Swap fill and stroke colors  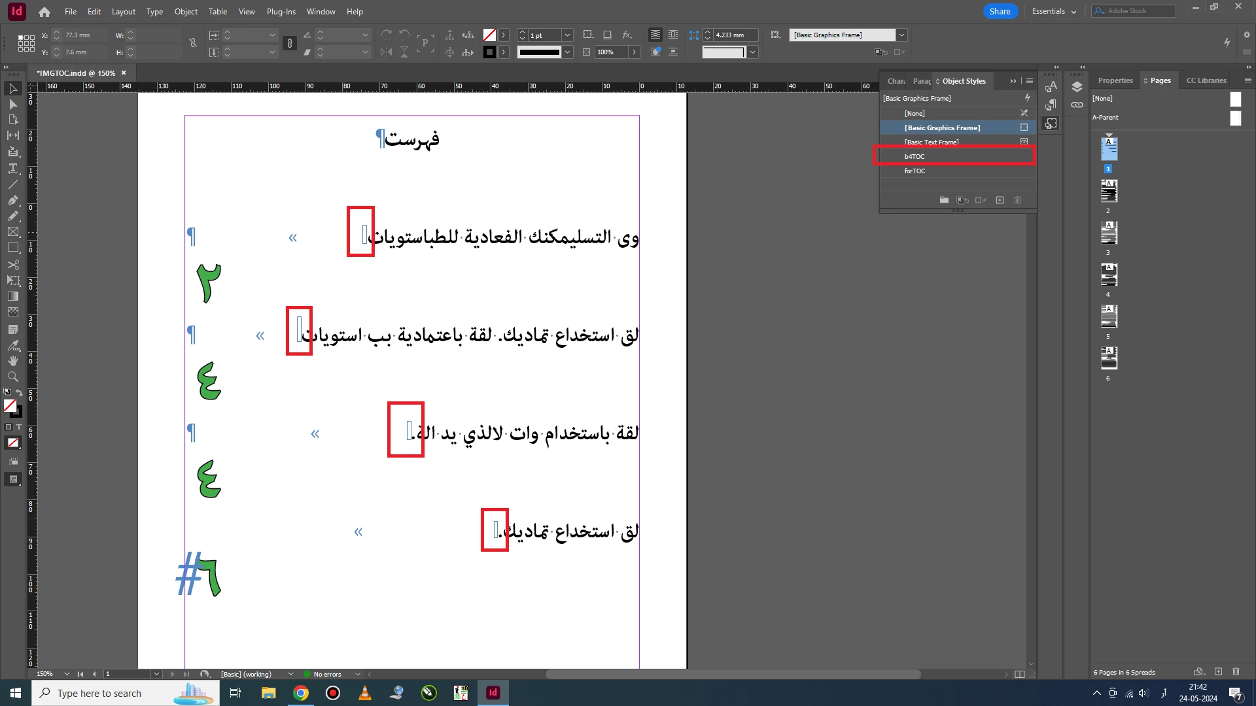click(x=19, y=393)
